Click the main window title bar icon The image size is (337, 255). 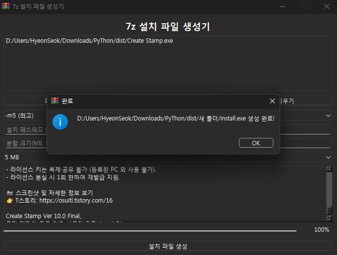[x=6, y=6]
